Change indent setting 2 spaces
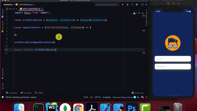This screenshot has width=197, height=111. pos(107,97)
